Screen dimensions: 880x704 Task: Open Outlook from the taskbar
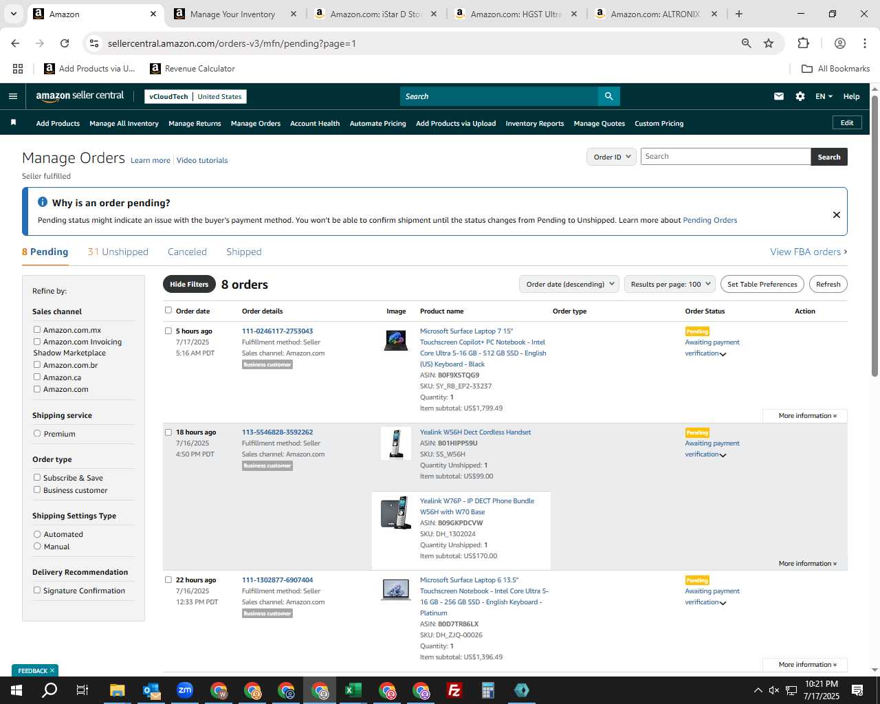pos(151,690)
